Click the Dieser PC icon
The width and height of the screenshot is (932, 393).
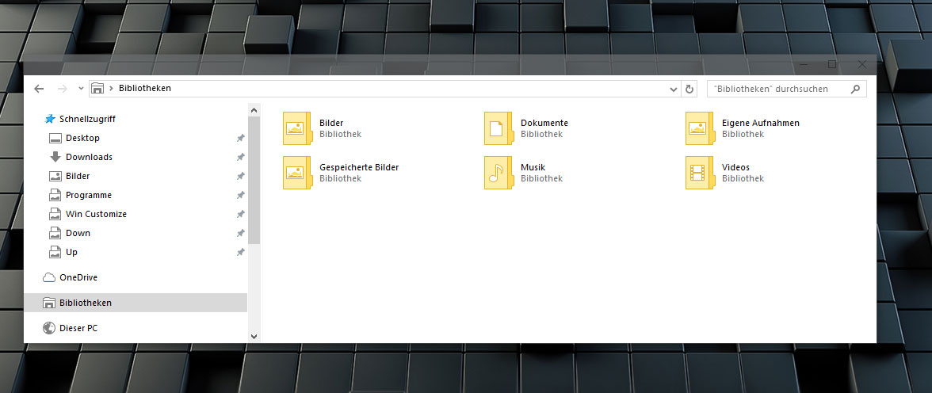point(49,327)
